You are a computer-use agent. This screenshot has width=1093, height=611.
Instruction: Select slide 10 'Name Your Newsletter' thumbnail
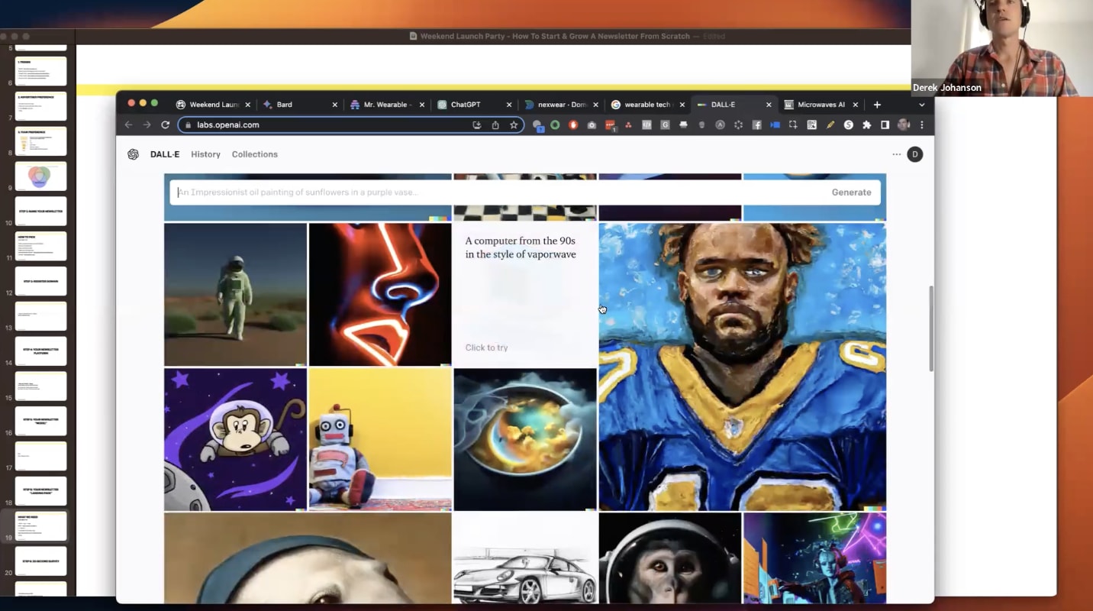point(40,212)
